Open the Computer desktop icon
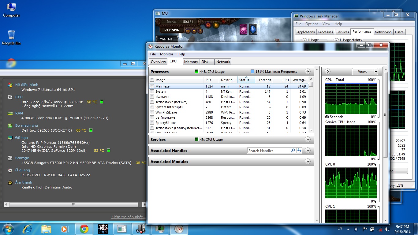The image size is (418, 235). [x=11, y=10]
